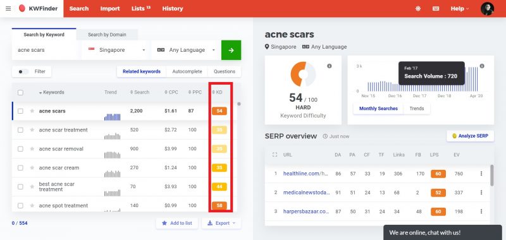This screenshot has height=240, width=506.
Task: Open the Singapore location dropdown
Action: tap(116, 50)
